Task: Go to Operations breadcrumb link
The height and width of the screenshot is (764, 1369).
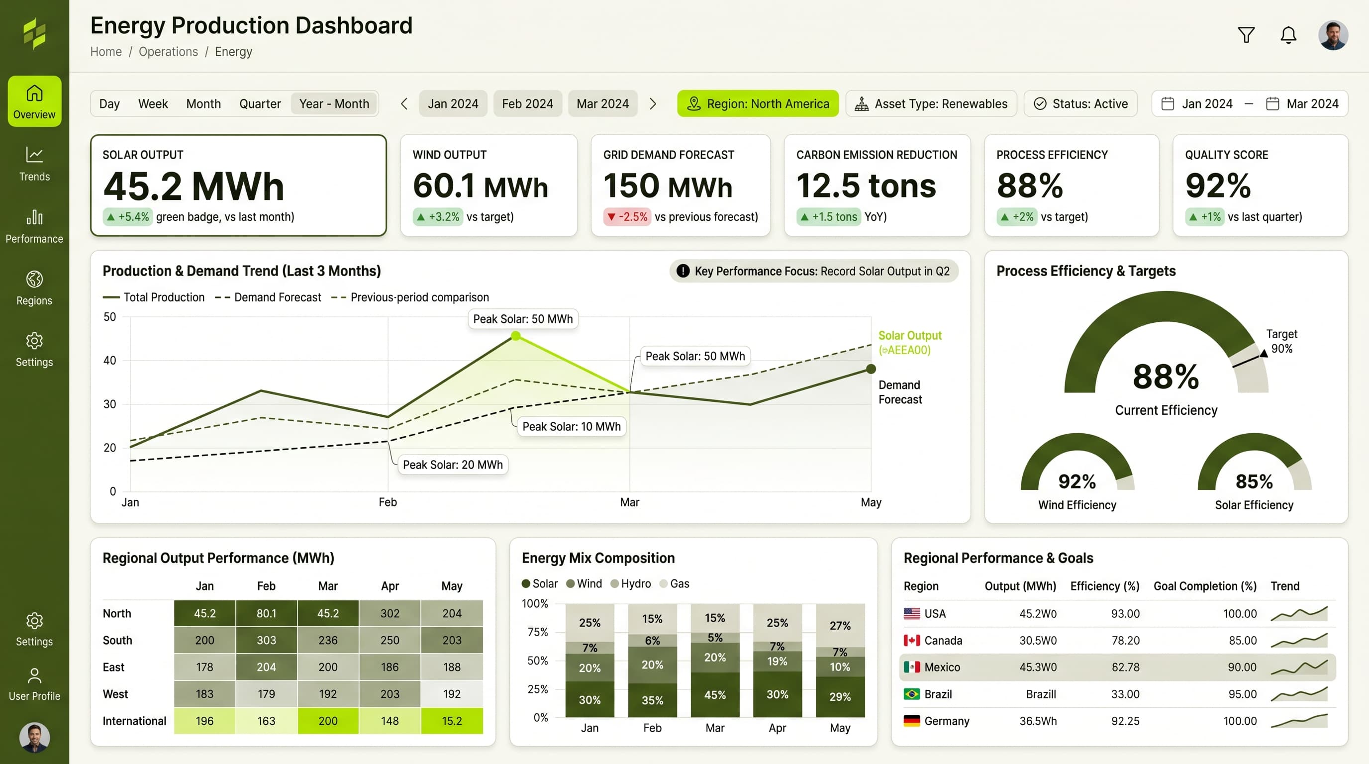Action: [x=168, y=52]
